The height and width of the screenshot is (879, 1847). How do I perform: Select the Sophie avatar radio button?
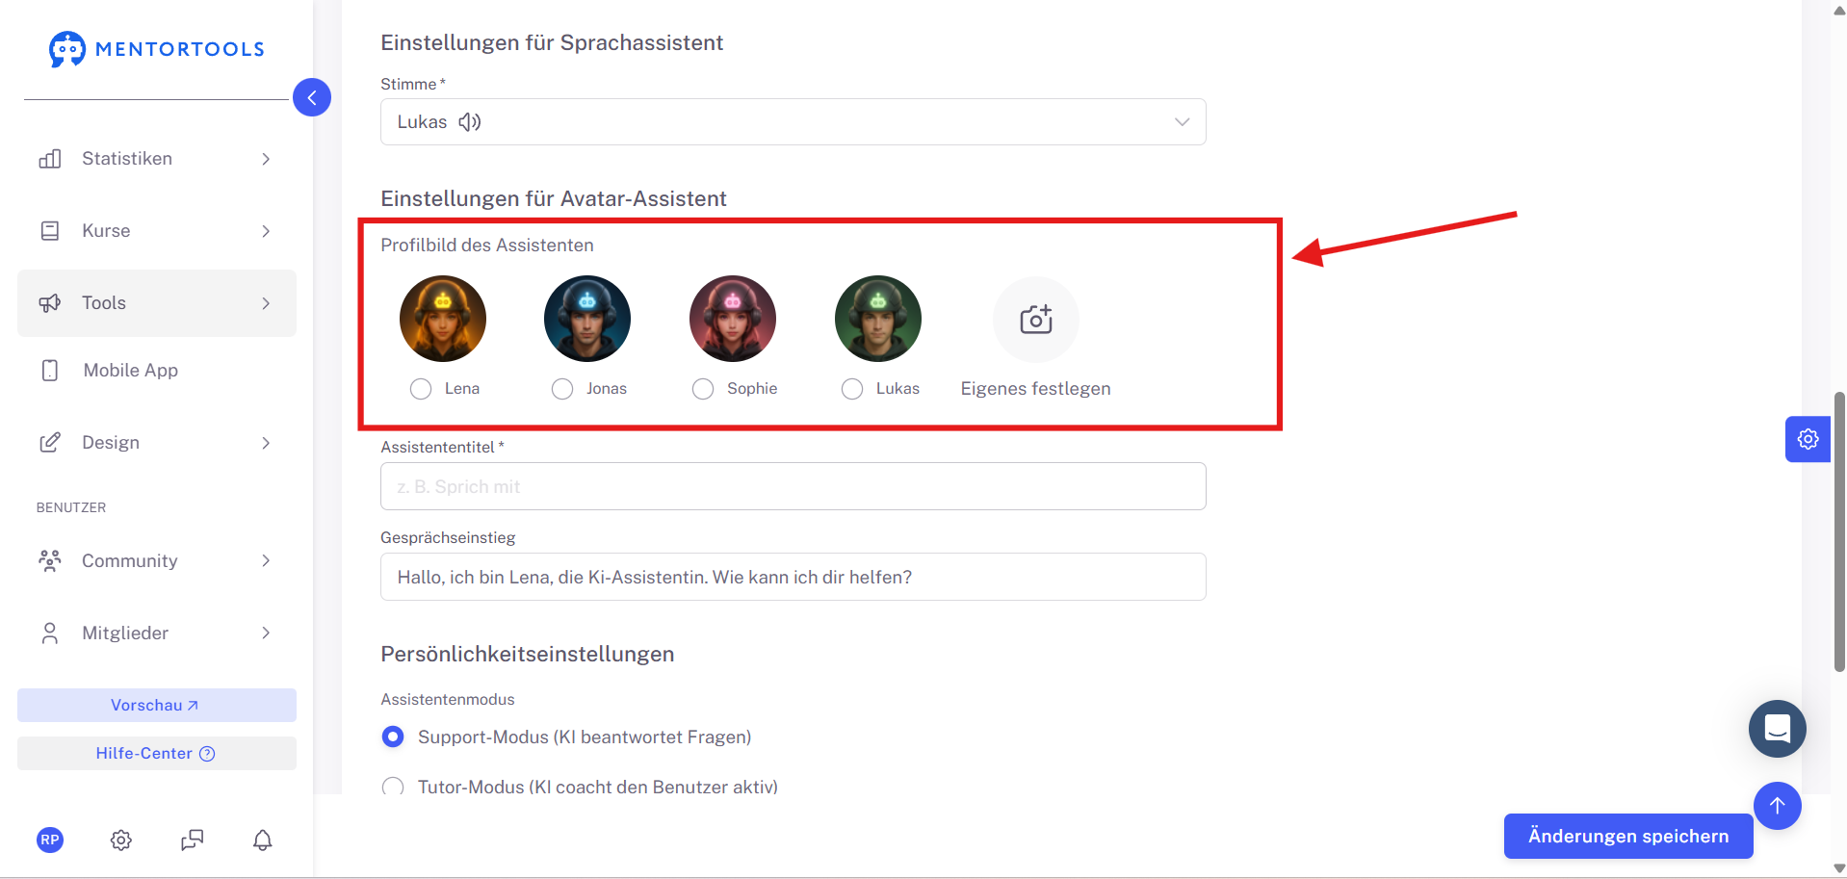[x=703, y=389]
